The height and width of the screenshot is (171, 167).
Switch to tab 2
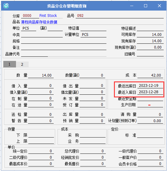[x=22, y=64]
